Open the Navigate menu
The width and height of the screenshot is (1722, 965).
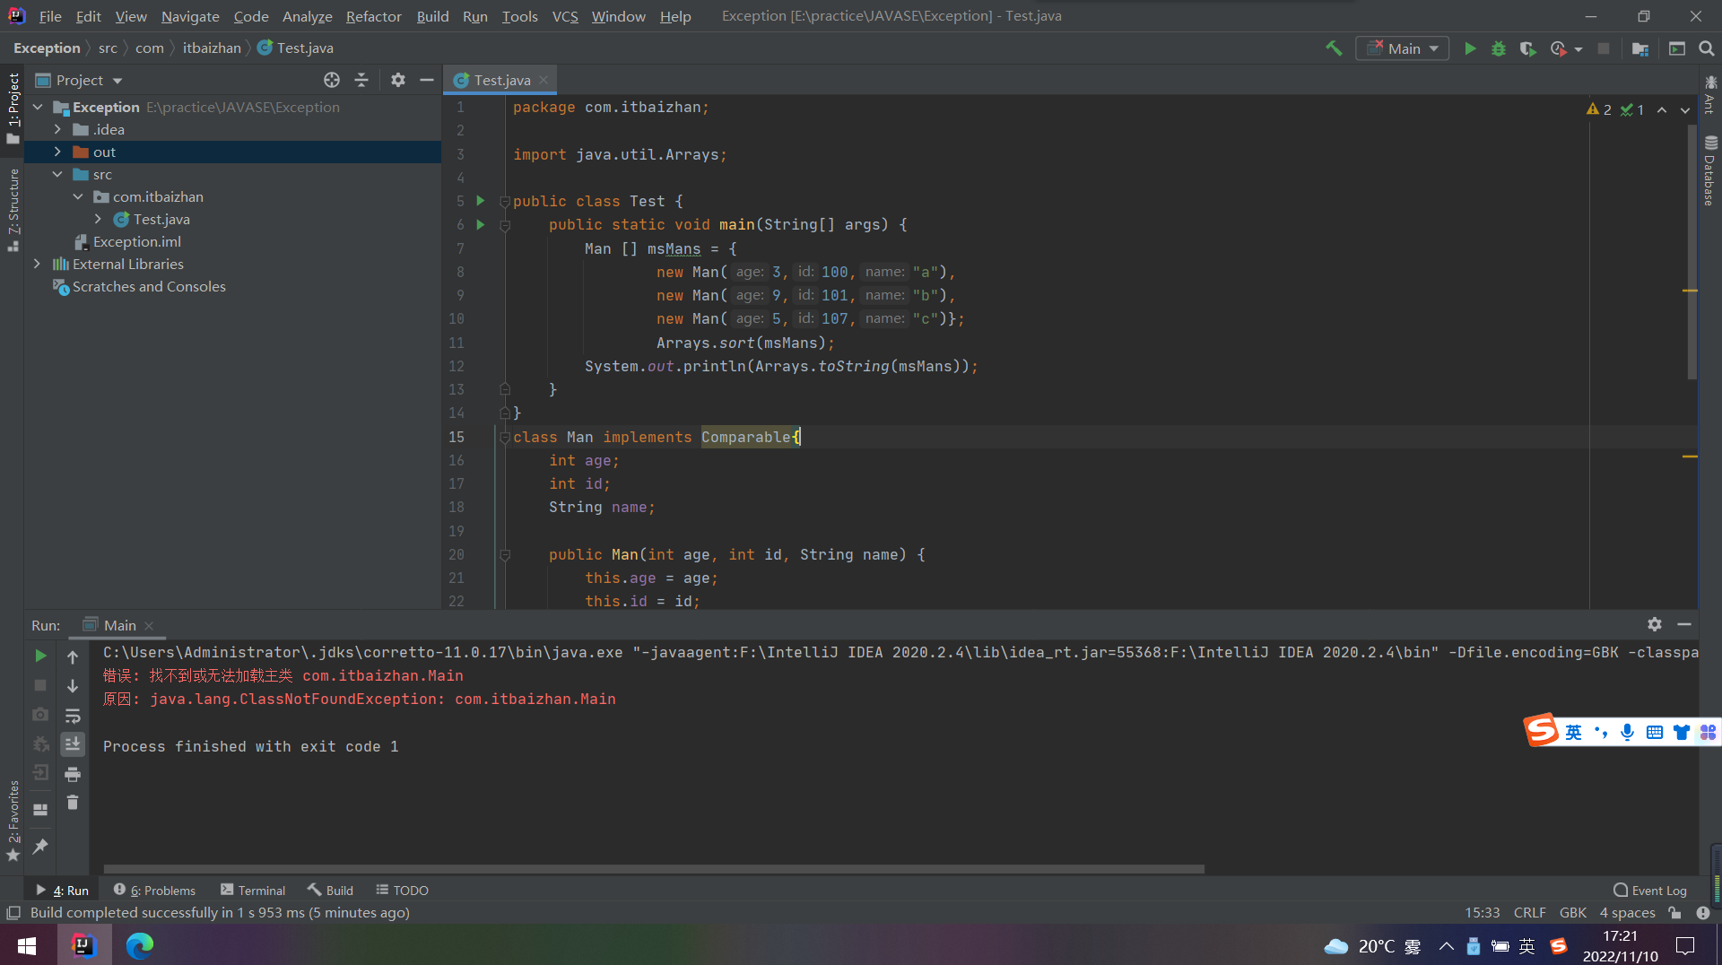[x=190, y=16]
